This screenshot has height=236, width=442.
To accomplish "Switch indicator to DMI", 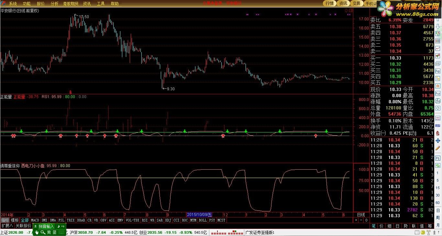I will [44, 220].
